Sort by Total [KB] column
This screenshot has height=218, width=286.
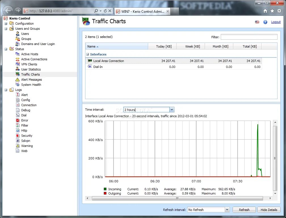247,46
